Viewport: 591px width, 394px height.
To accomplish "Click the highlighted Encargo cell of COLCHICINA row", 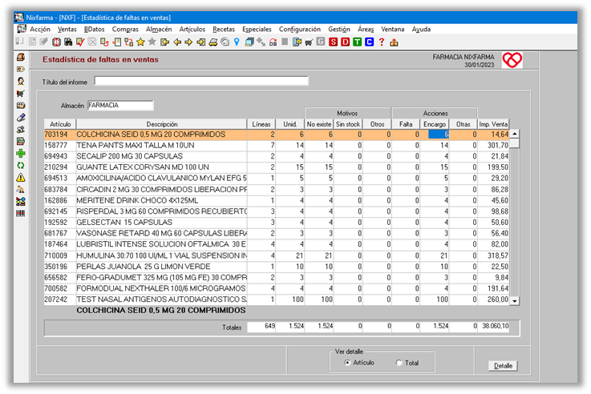I will 439,135.
